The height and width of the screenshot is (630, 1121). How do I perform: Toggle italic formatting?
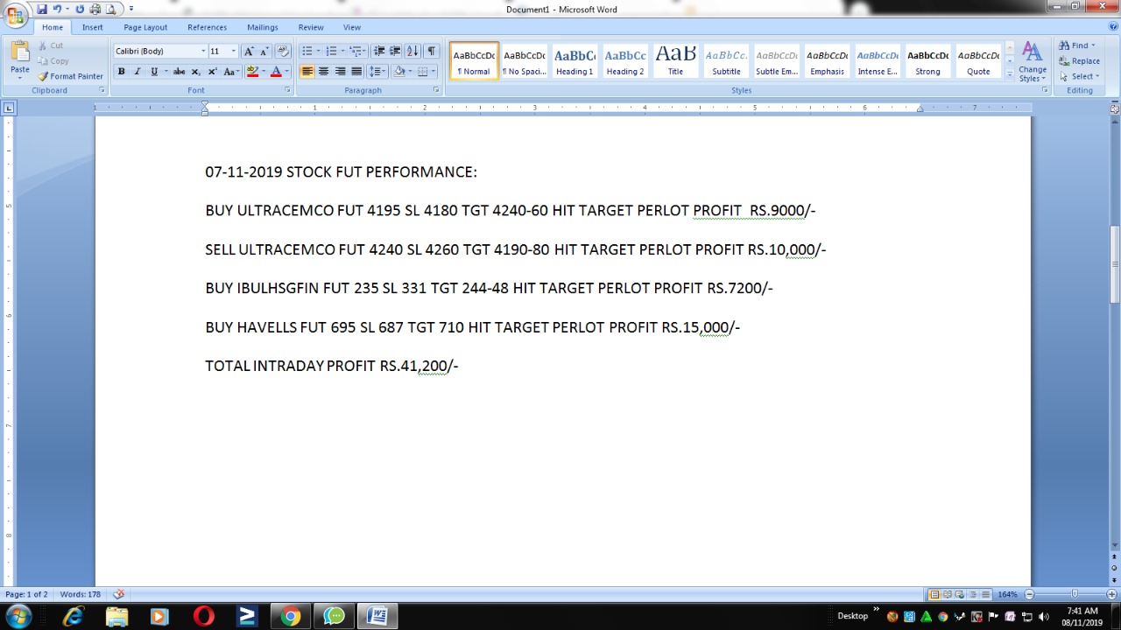point(137,72)
